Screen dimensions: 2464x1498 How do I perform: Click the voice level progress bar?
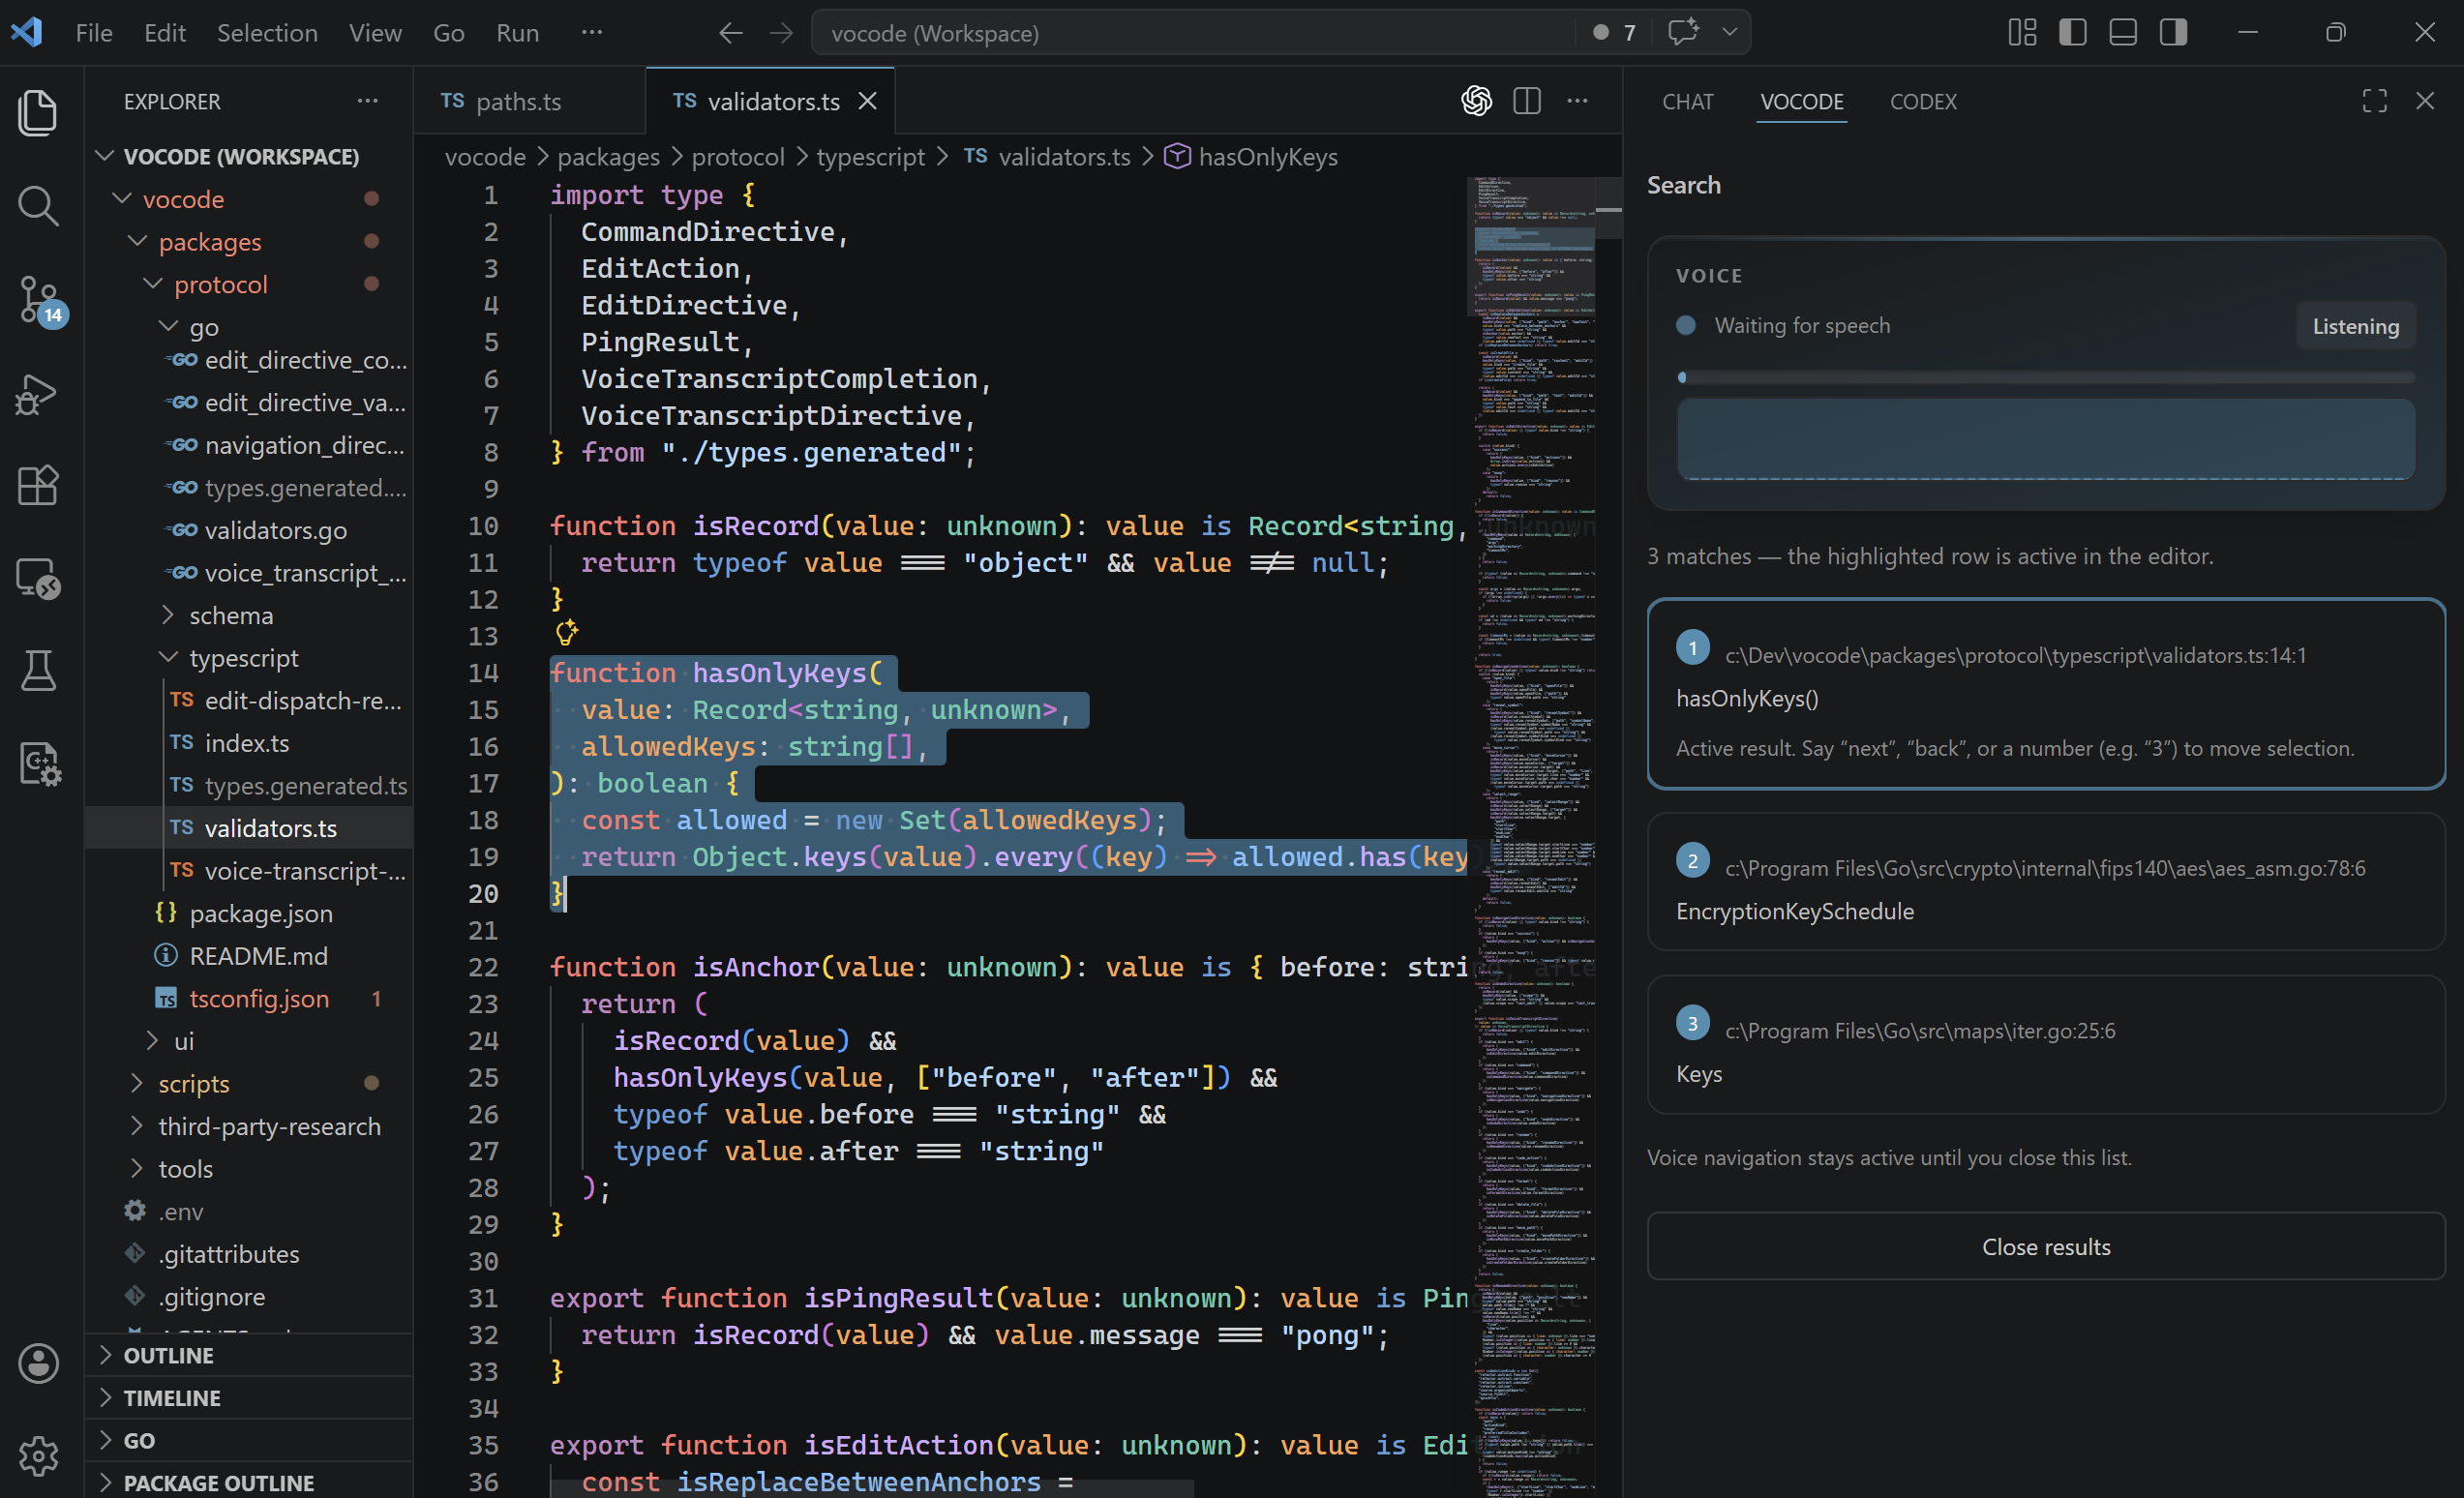point(2045,378)
